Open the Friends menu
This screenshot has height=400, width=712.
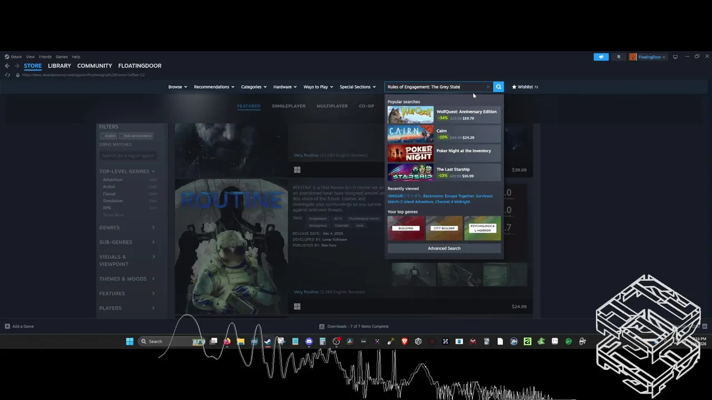(x=45, y=57)
